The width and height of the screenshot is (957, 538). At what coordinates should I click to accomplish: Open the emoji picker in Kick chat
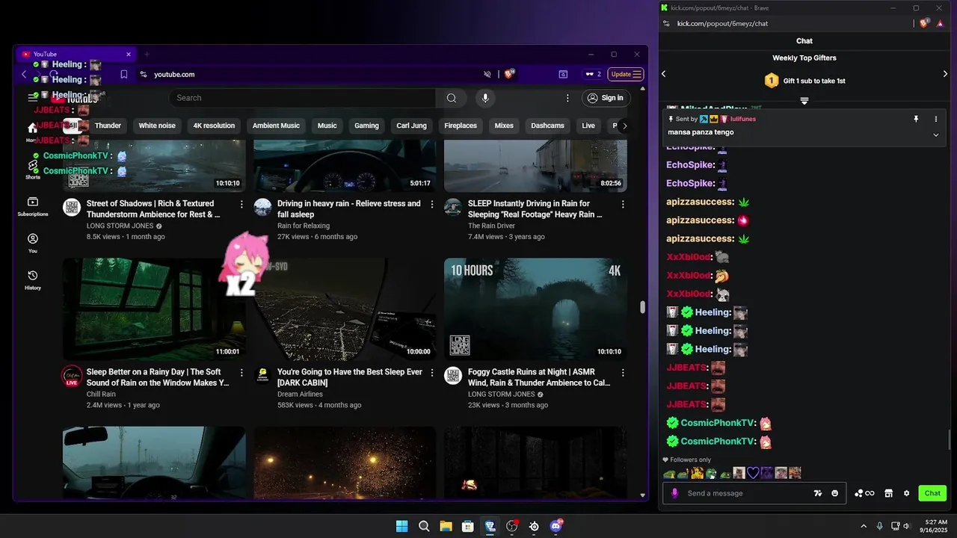835,493
